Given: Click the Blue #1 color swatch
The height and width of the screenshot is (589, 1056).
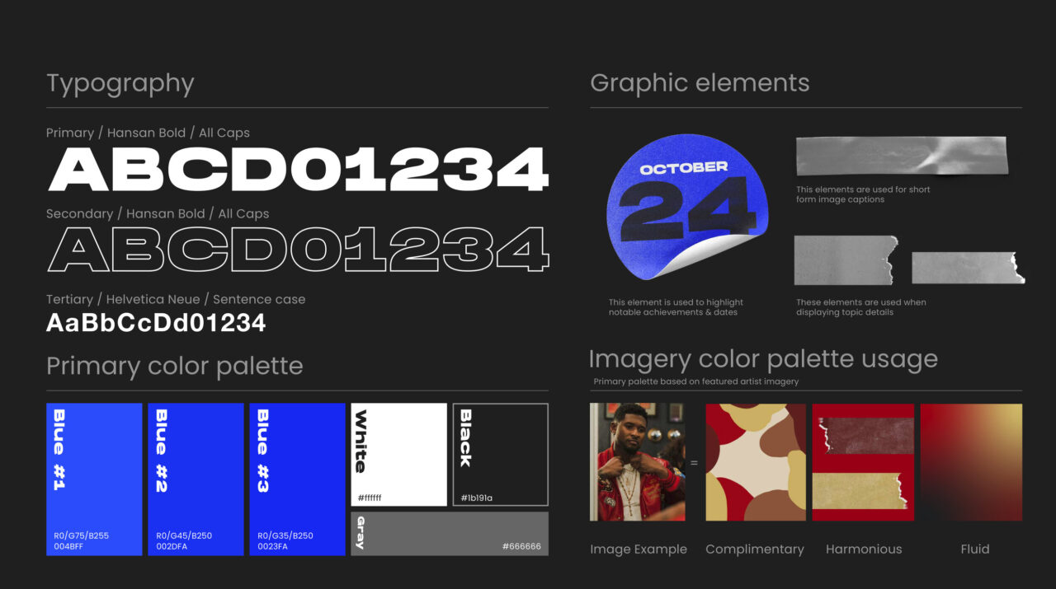Looking at the screenshot, I should coord(93,479).
